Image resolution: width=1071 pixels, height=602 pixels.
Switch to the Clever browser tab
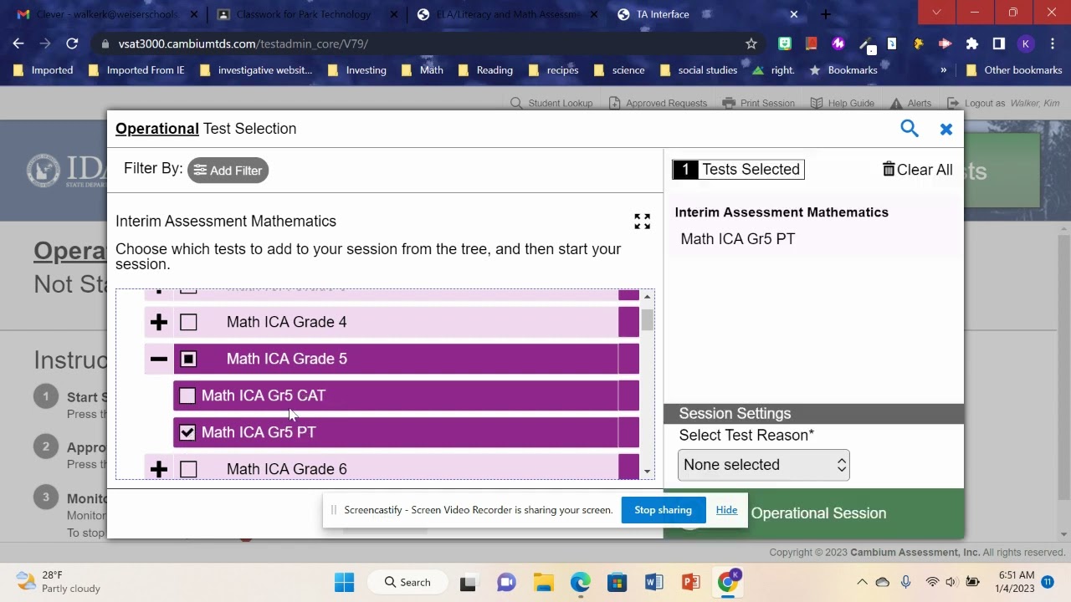coord(108,14)
